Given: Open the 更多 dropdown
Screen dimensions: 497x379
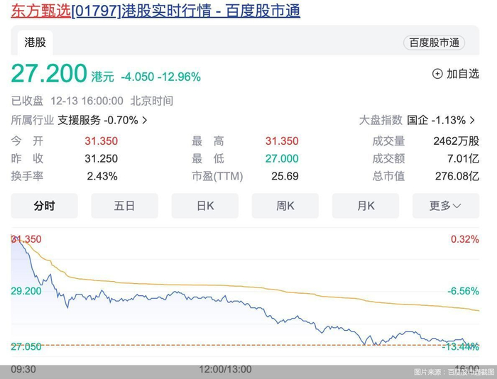Looking at the screenshot, I should (x=446, y=206).
